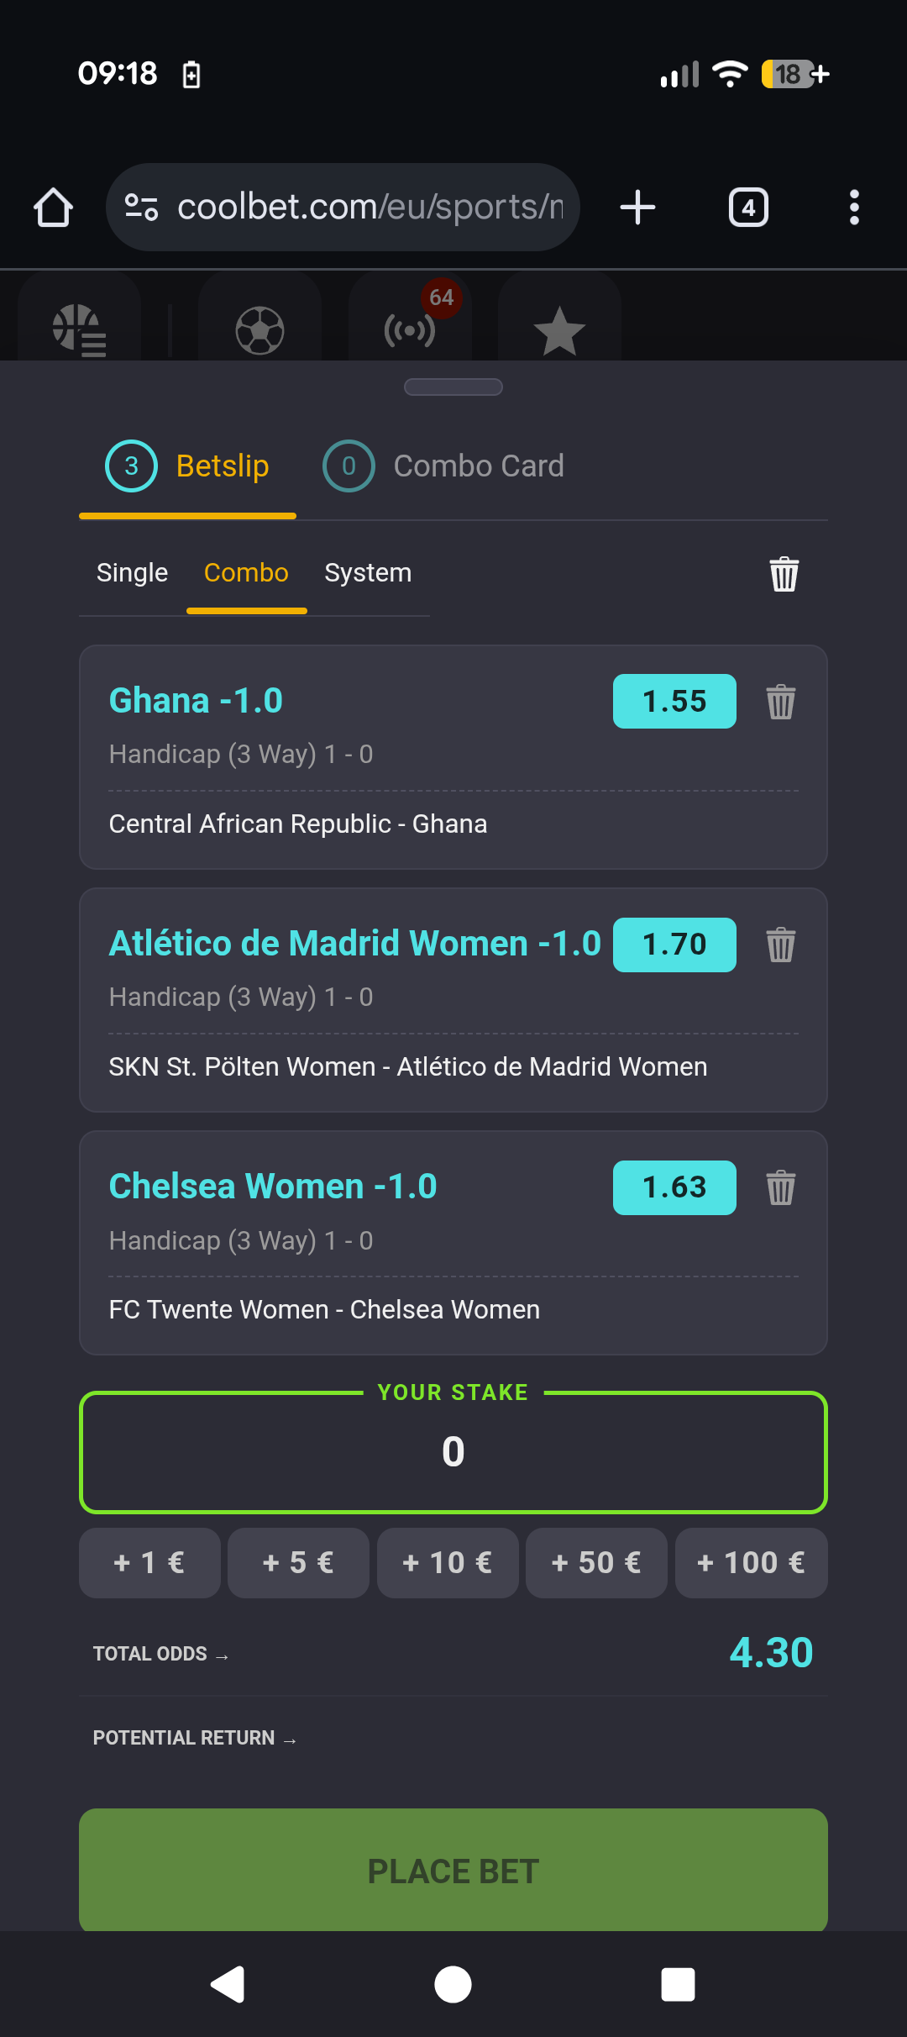Delete the Atlético de Madrid Women bet
Image resolution: width=907 pixels, height=2037 pixels.
[780, 945]
